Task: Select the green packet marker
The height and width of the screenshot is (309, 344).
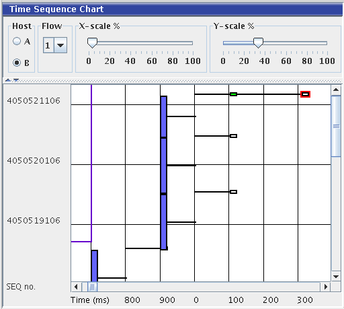Action: (233, 94)
